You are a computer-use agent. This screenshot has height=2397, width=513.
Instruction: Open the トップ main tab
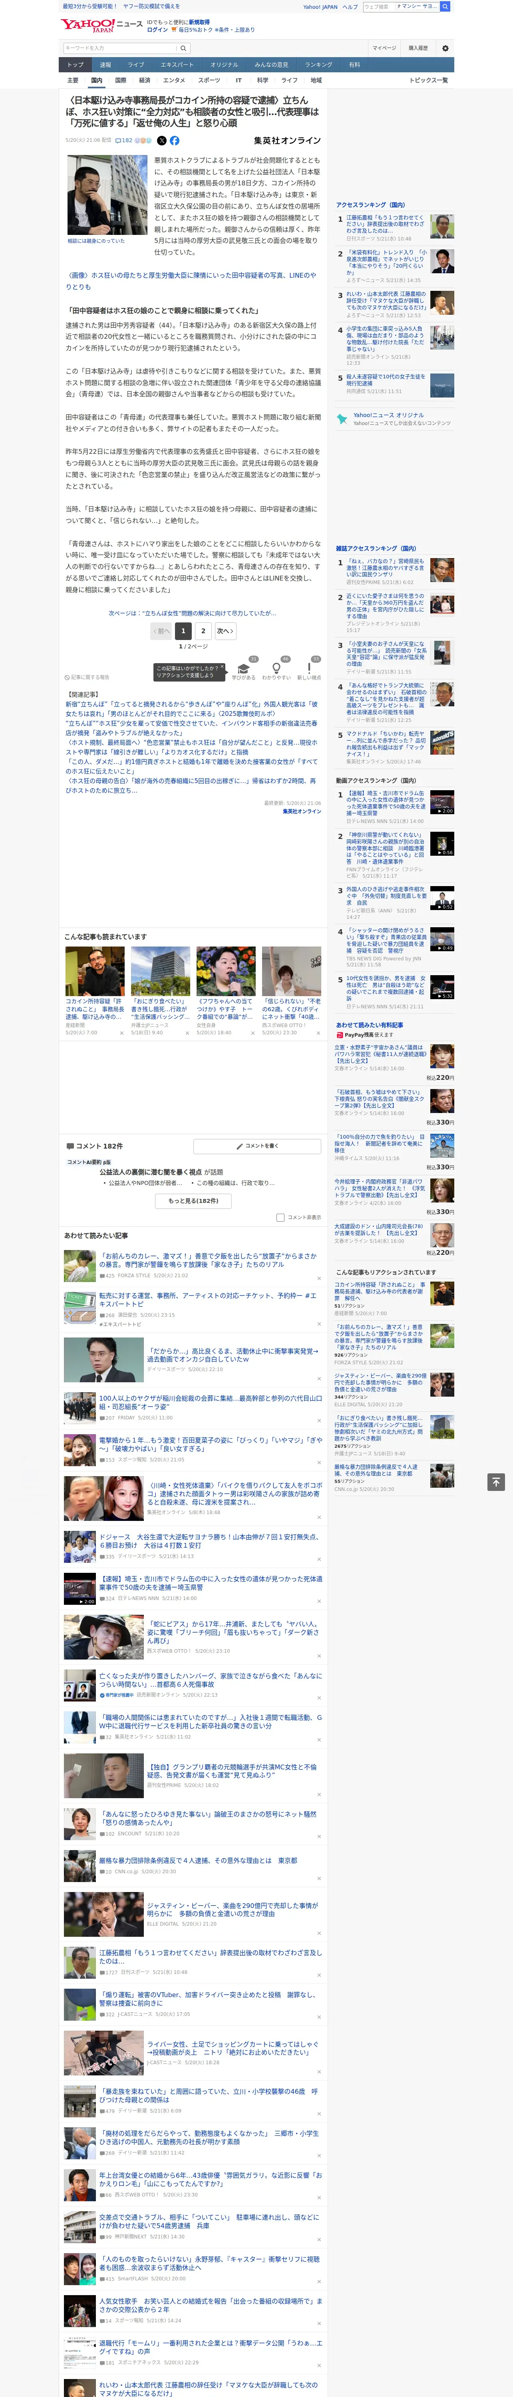76,65
